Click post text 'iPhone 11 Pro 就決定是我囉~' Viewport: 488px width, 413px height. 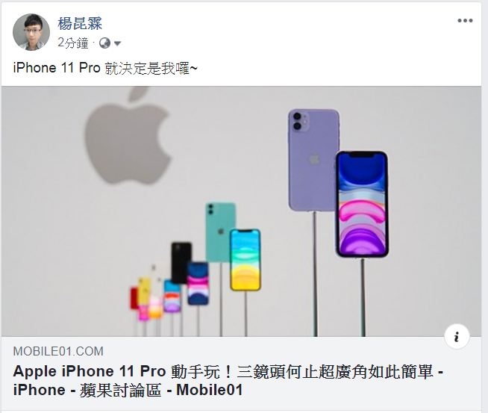tap(105, 68)
